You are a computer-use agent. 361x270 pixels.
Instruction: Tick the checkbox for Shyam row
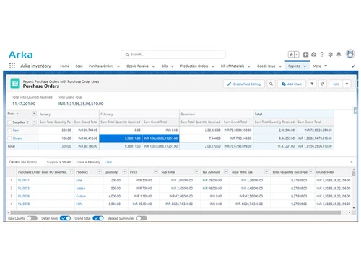point(9,138)
